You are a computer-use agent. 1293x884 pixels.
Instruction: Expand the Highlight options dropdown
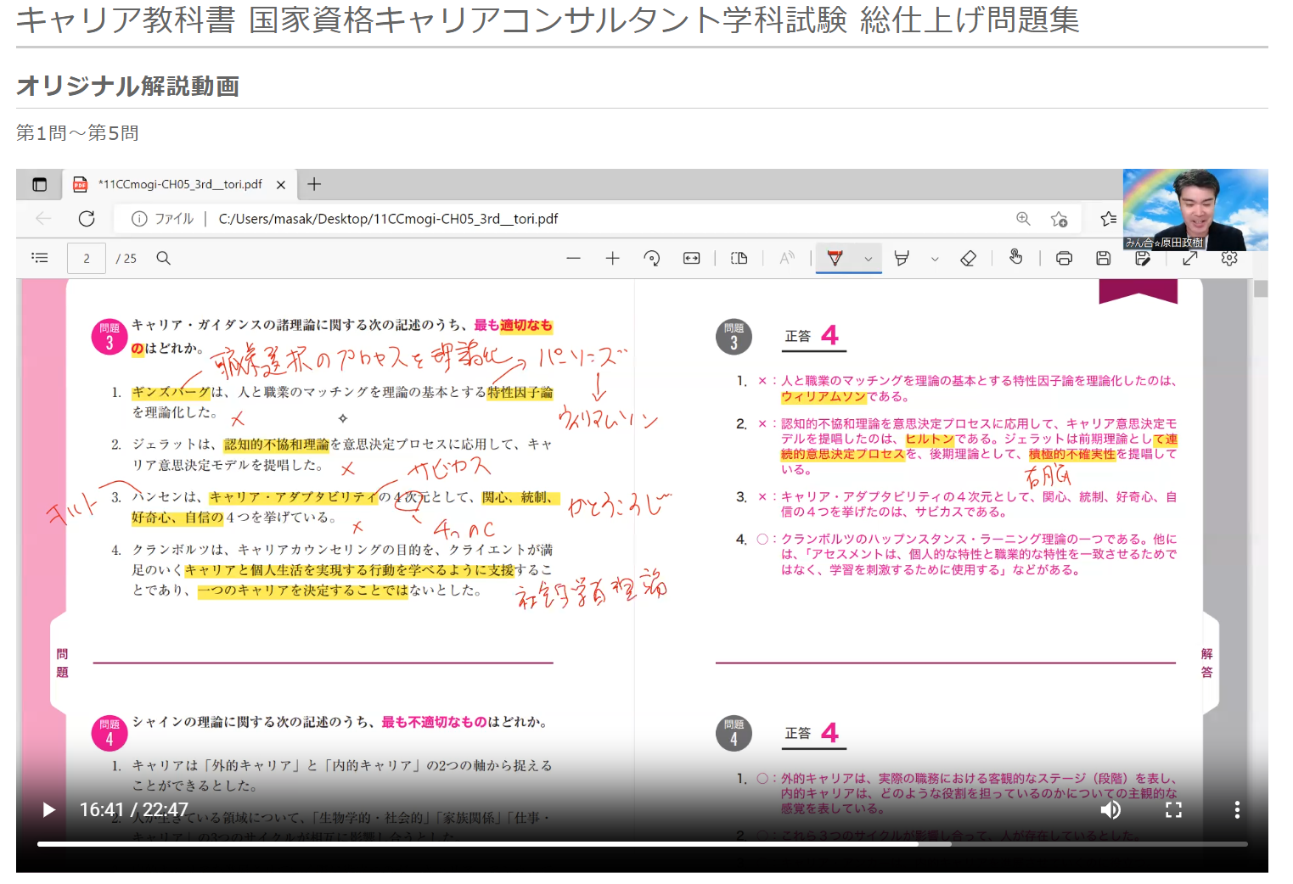point(935,259)
